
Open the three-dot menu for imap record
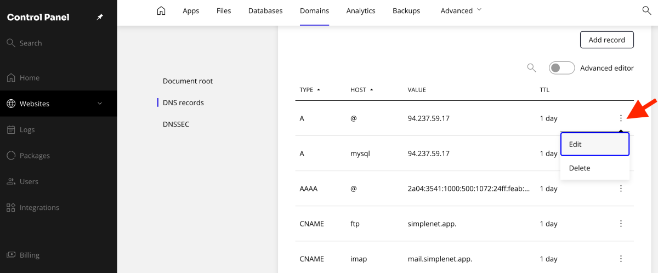621,259
